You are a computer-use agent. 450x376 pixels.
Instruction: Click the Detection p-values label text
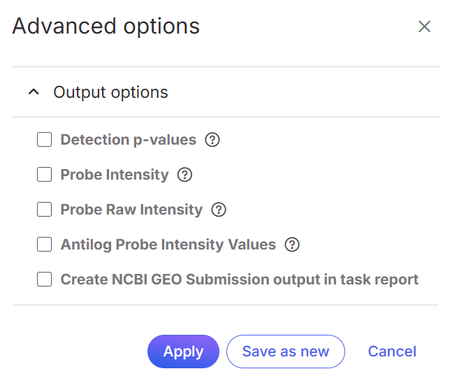click(128, 140)
